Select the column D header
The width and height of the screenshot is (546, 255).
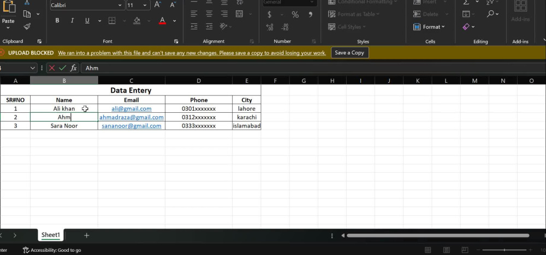(x=199, y=81)
